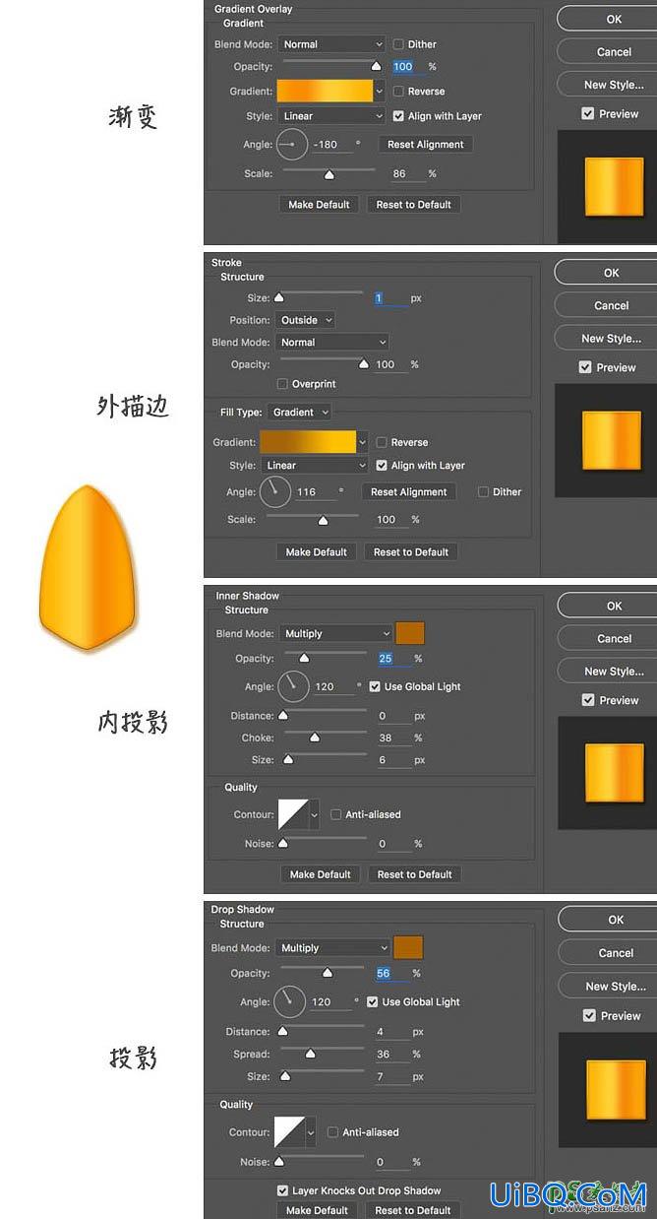Click the Gradient Overlay Scale slider handle

pos(329,175)
